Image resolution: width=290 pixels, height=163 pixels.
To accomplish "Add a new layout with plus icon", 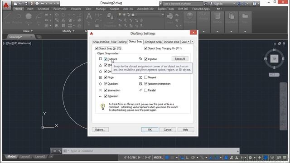I will click(x=51, y=157).
